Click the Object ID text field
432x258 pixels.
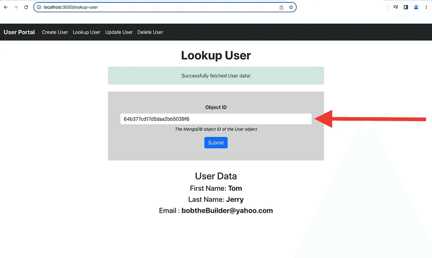coord(216,119)
